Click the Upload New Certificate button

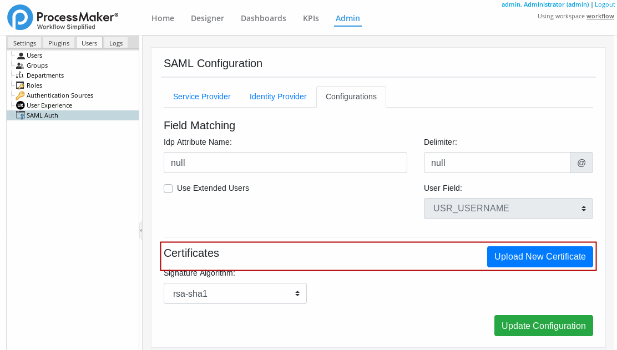539,257
